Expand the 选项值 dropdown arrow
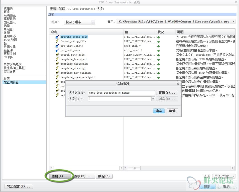Screen dimensions: 239x192 click(153, 99)
